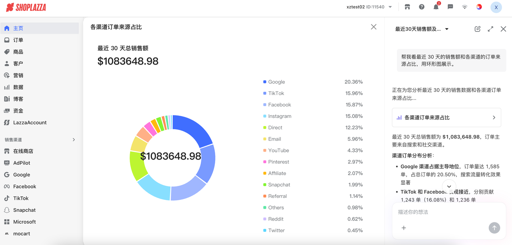Open the chat message icon in header
Screen dimensions: 512x245
coord(450,7)
